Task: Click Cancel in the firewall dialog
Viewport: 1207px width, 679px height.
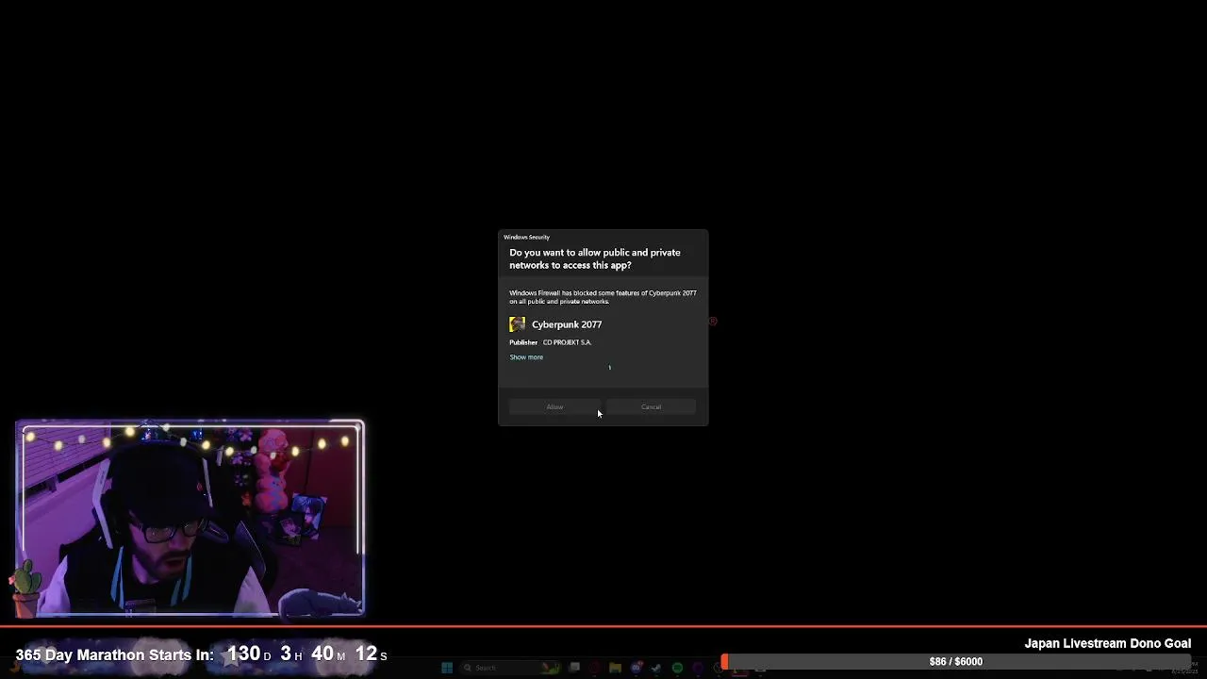Action: [x=651, y=406]
